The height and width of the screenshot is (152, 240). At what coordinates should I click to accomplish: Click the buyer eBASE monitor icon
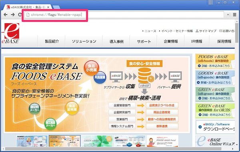click(x=175, y=77)
